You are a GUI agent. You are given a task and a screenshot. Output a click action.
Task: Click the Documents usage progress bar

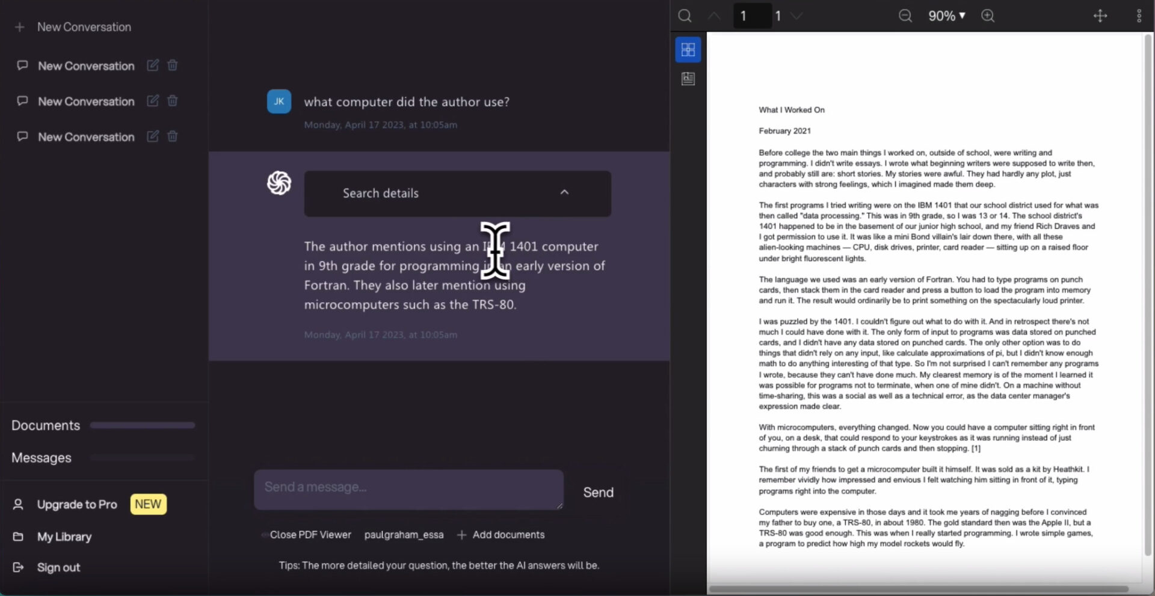[x=143, y=425]
